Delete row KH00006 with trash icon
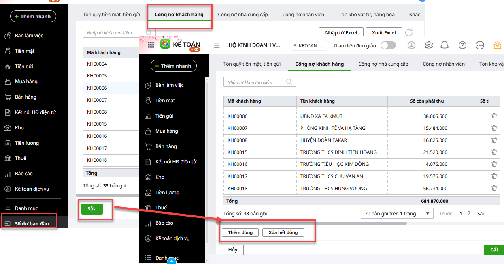Image resolution: width=504 pixels, height=264 pixels. (x=494, y=116)
